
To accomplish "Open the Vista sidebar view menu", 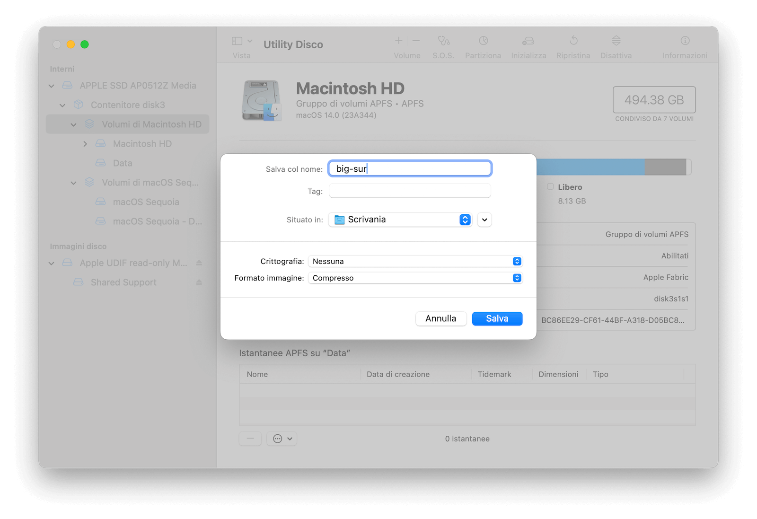I will pos(242,41).
